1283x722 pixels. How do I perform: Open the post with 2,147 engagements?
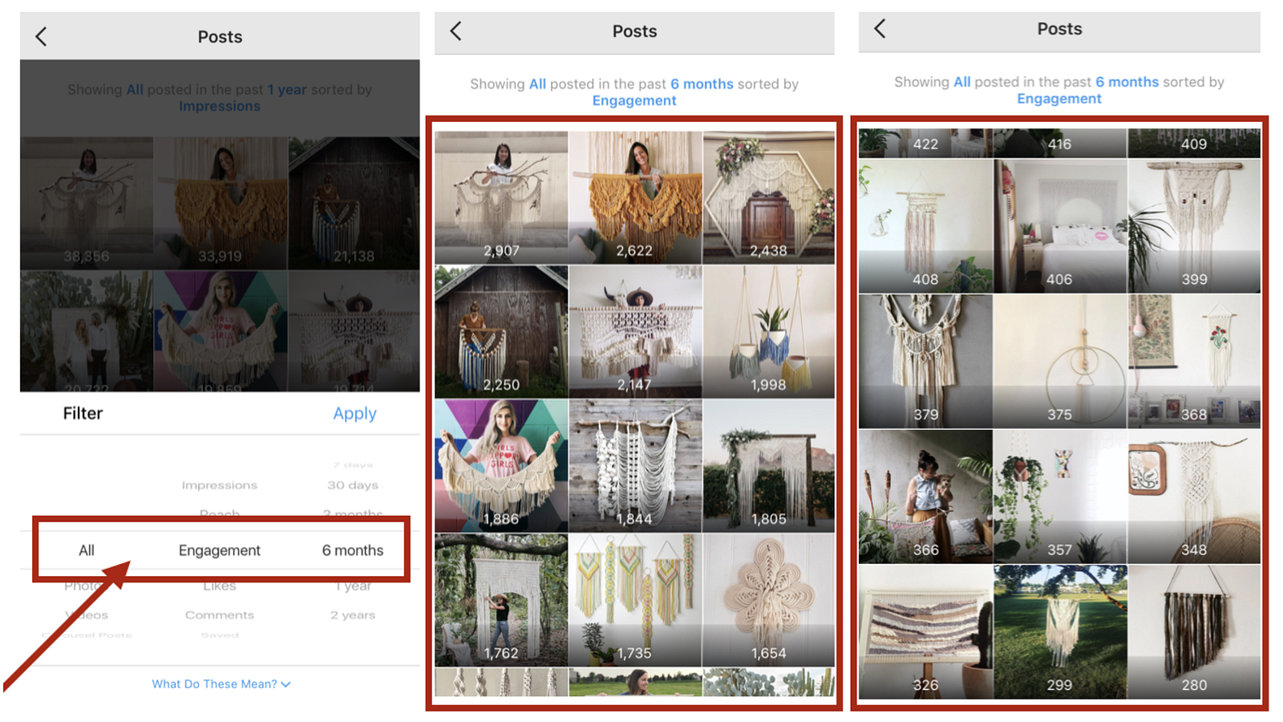point(635,332)
